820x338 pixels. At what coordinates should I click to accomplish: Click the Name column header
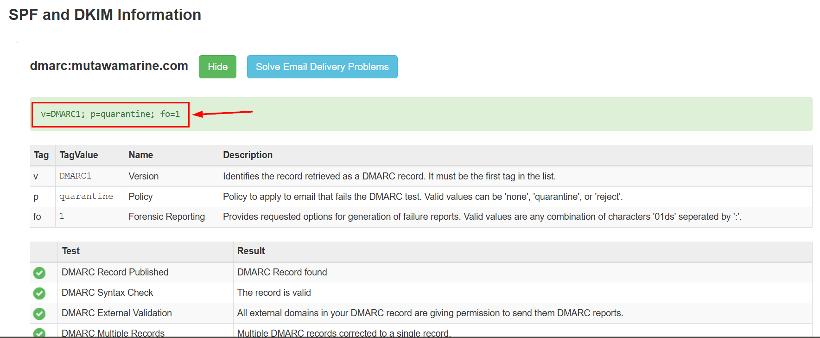click(141, 155)
